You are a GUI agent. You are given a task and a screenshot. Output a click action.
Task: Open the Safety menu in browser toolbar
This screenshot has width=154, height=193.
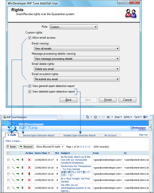pos(128,117)
